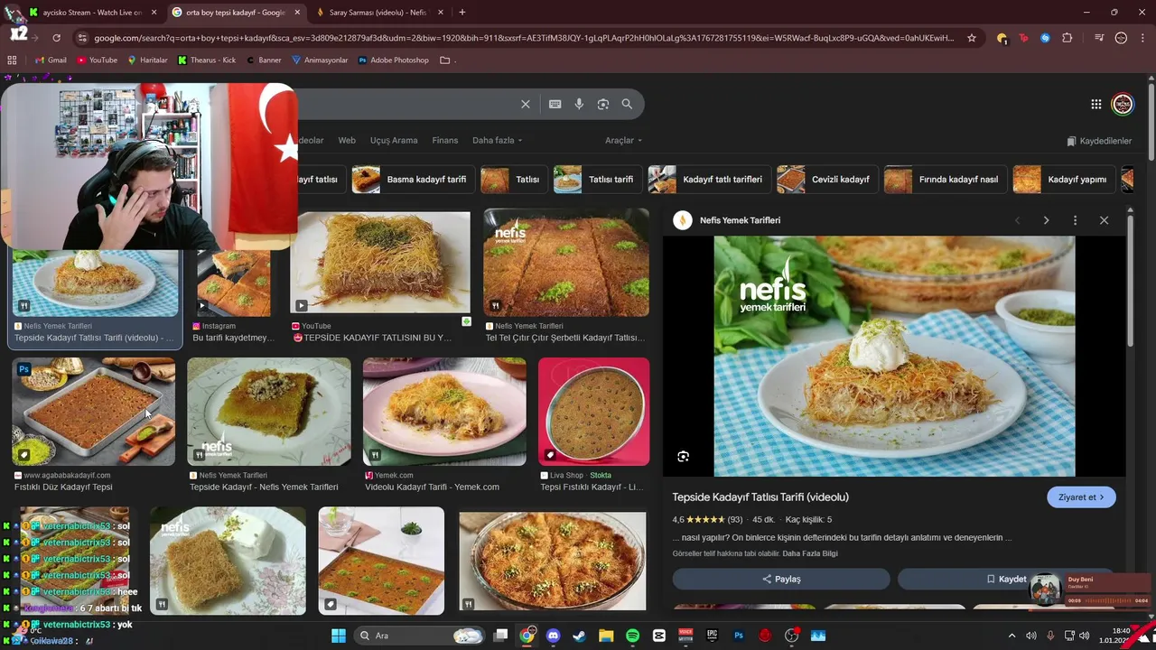The height and width of the screenshot is (650, 1156).
Task: Open Photoshop from taskbar
Action: [739, 636]
